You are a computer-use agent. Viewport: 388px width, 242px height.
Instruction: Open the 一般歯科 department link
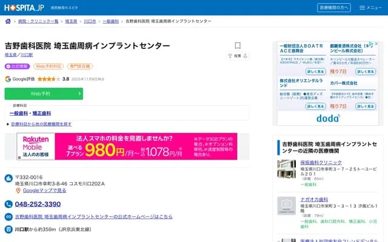[x=19, y=113]
